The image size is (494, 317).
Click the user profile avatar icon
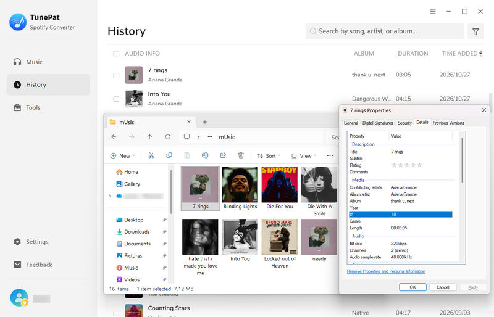pyautogui.click(x=19, y=298)
